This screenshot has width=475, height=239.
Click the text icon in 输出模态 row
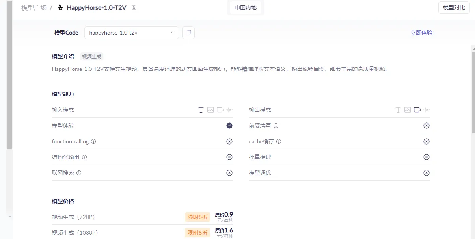click(398, 110)
